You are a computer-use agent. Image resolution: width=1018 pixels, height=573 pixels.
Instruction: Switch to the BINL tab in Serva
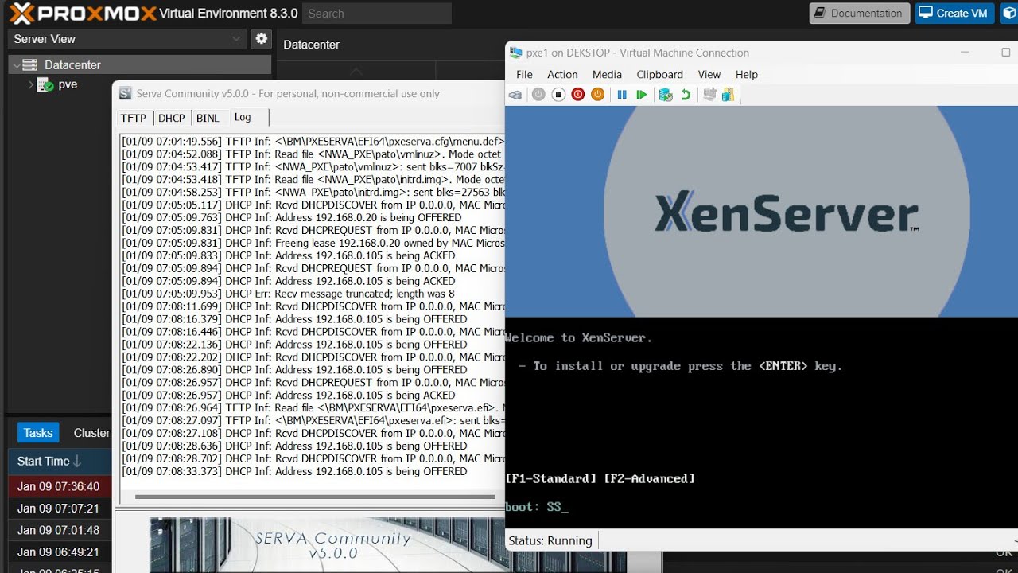point(208,118)
